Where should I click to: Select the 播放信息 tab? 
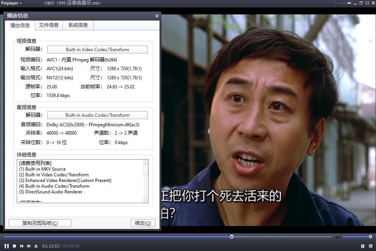point(20,25)
